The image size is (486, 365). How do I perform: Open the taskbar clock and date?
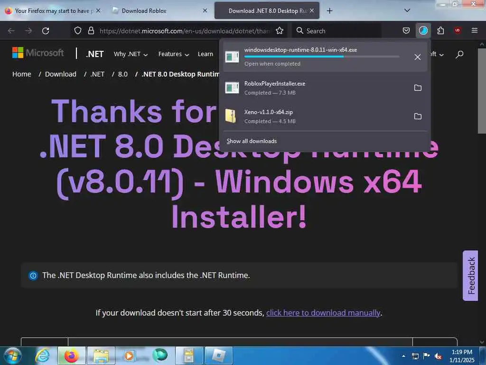(462, 356)
